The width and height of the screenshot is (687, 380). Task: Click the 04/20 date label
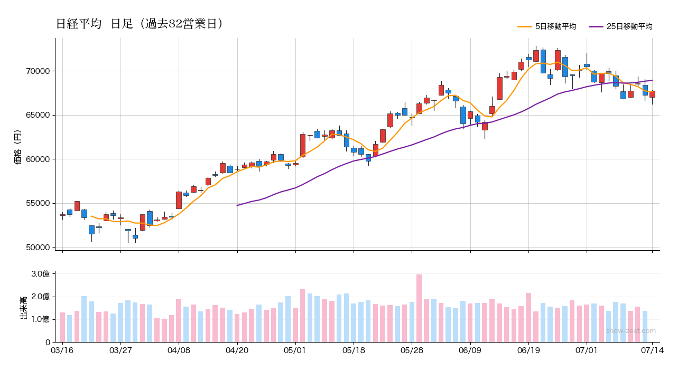tap(237, 350)
